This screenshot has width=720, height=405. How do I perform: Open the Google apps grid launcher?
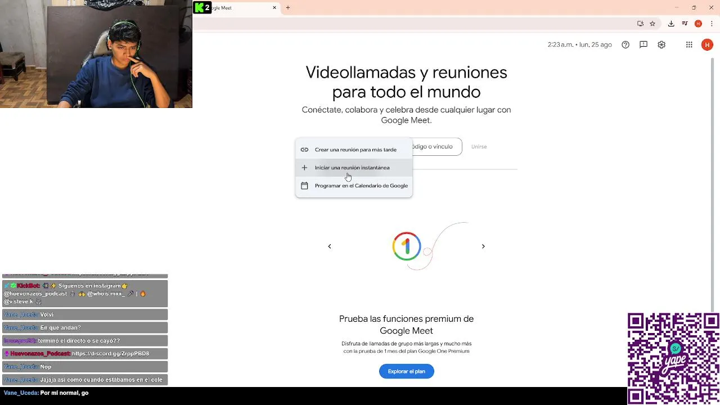tap(689, 45)
